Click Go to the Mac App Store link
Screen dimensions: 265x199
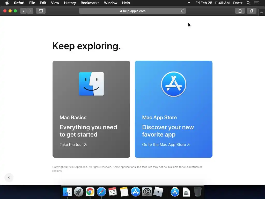point(166,145)
